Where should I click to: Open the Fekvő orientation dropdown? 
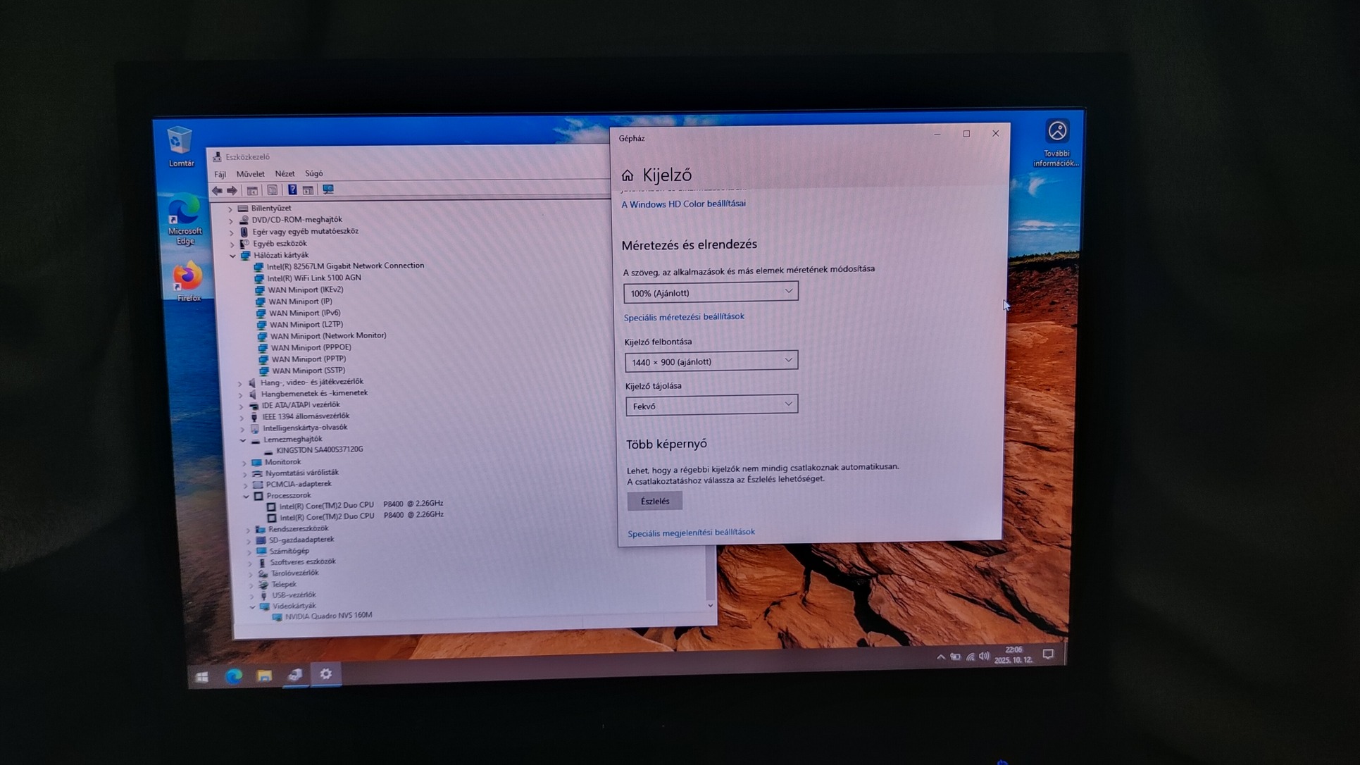click(x=711, y=406)
